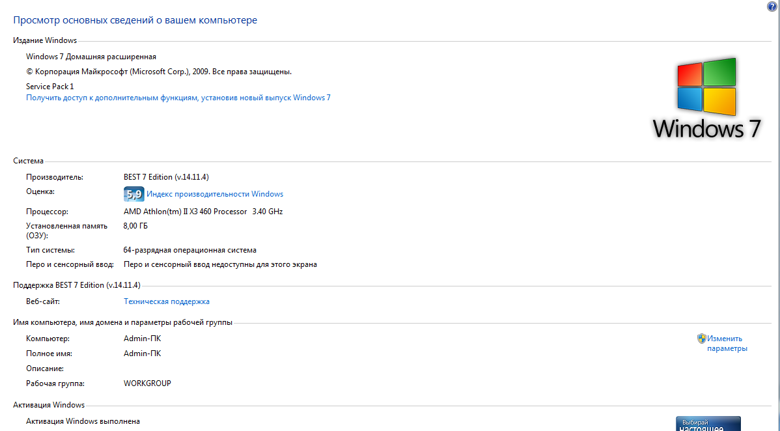Click the Издание Windows section header
780x431 pixels.
[x=45, y=40]
